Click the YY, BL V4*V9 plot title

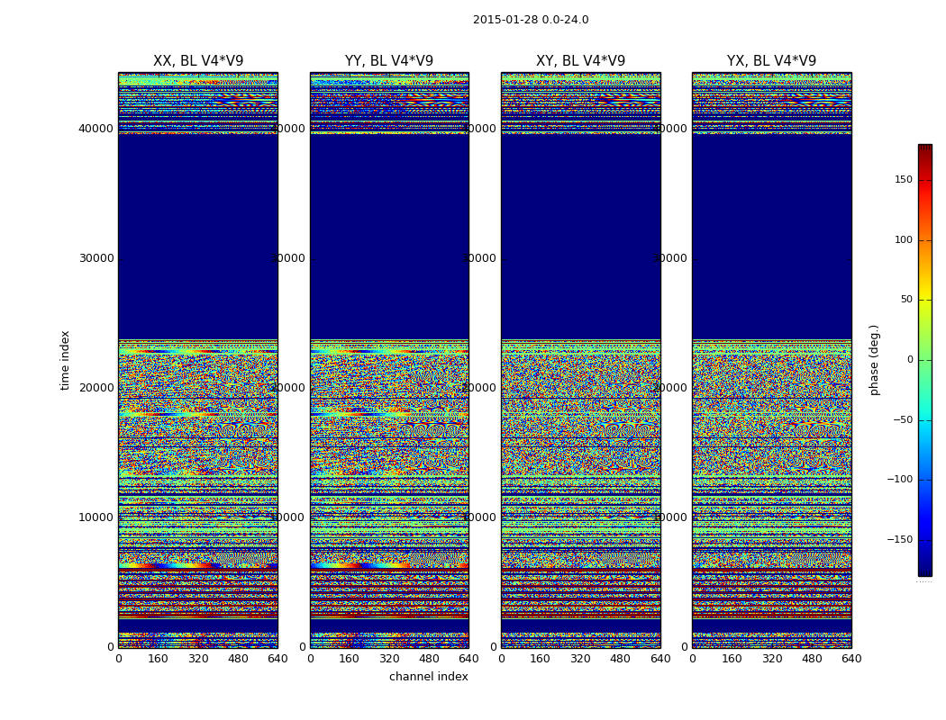[389, 61]
